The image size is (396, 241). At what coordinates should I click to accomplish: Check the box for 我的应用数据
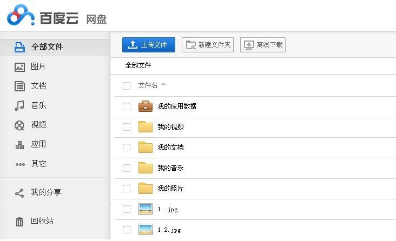127,106
